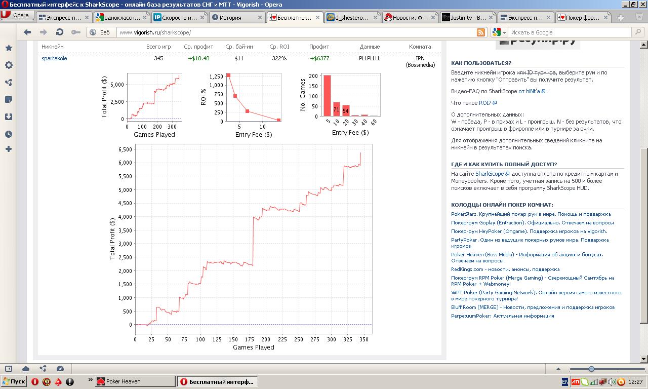The width and height of the screenshot is (648, 389).
Task: Expand the taskbar quick launch chevron
Action: 90,379
